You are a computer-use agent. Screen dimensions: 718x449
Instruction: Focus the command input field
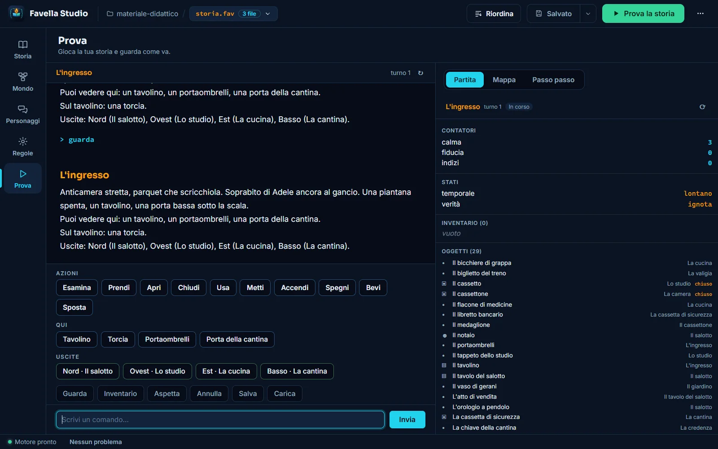point(220,419)
